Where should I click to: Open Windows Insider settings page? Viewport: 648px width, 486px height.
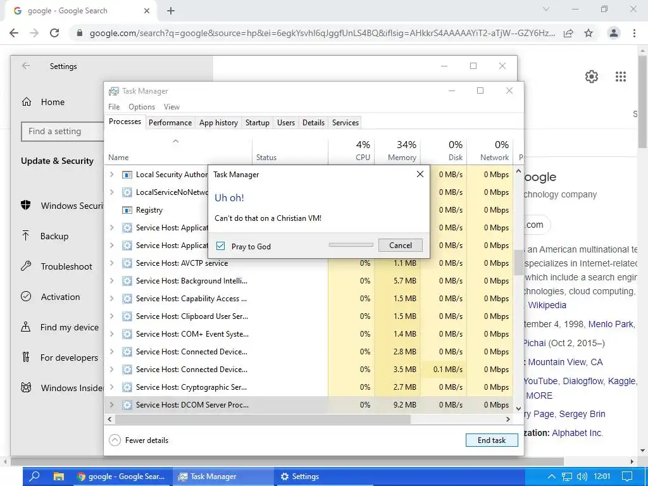pos(62,388)
